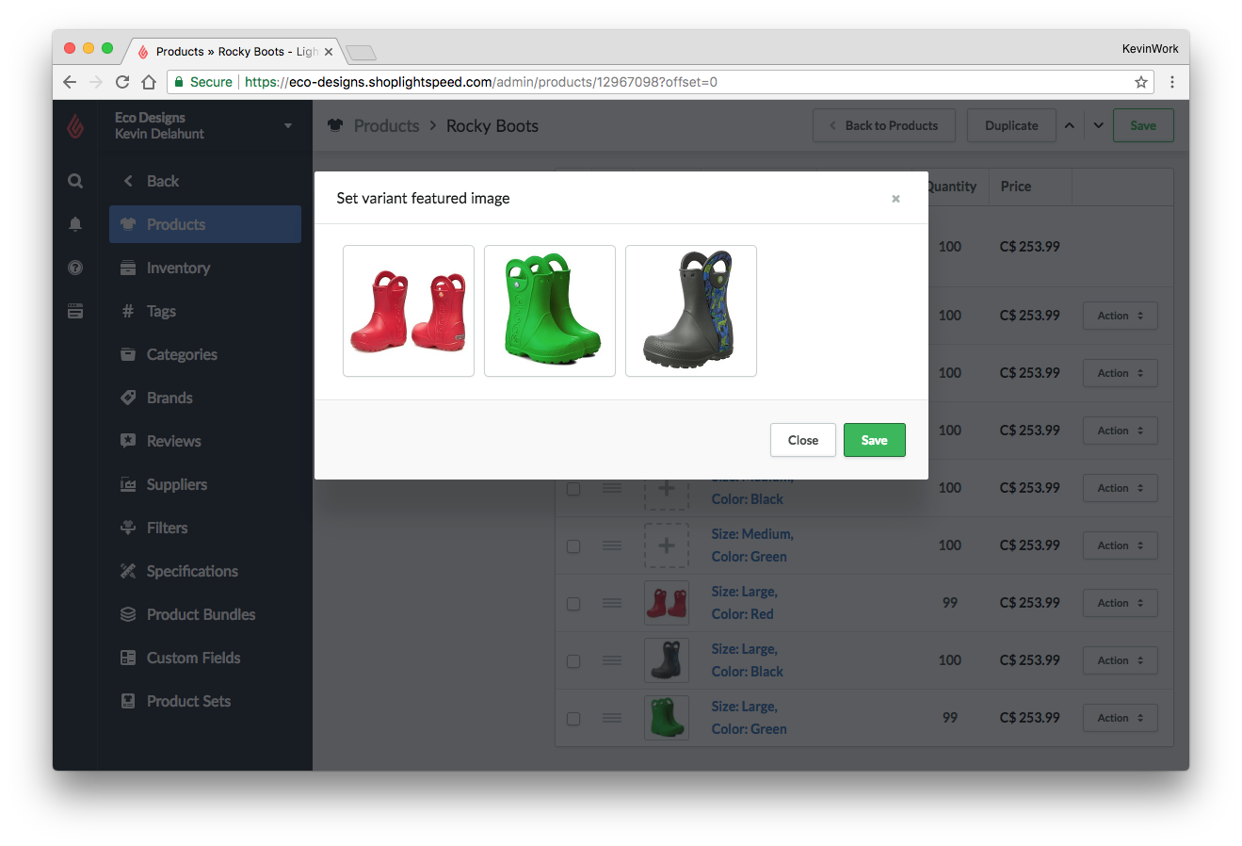Click Back to Products button
The image size is (1242, 846).
click(x=883, y=125)
